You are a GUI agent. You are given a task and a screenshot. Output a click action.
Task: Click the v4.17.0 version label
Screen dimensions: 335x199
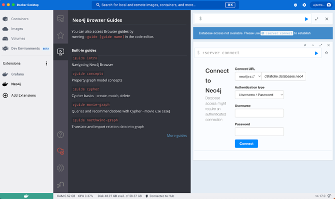(320, 196)
